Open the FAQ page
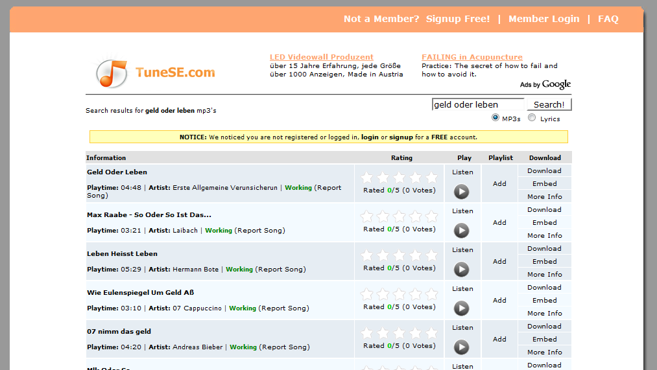This screenshot has width=657, height=370. [x=608, y=19]
